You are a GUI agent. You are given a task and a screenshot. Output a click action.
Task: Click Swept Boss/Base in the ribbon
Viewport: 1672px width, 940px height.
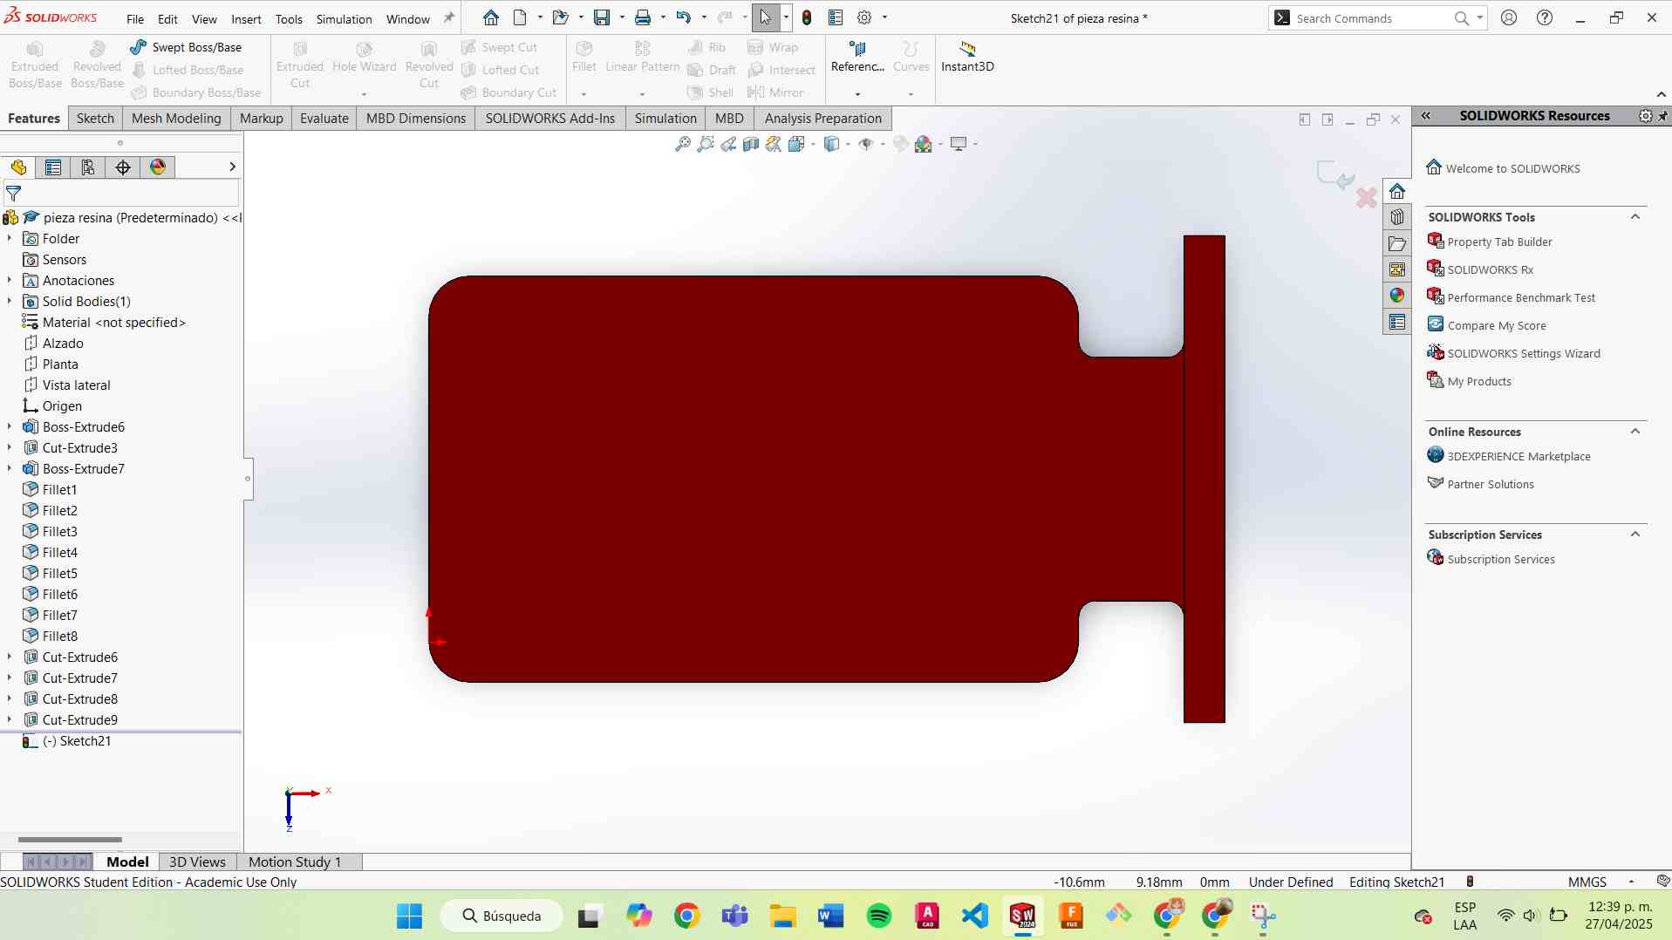tap(186, 47)
